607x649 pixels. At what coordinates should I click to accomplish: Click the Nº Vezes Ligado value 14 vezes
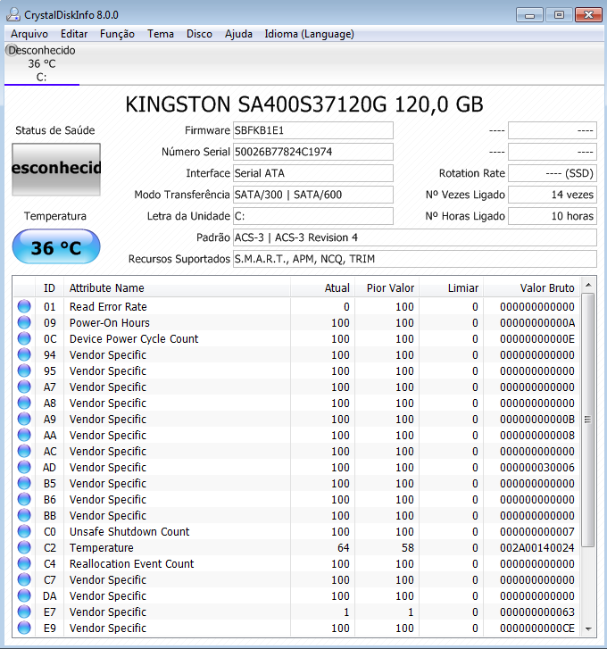[553, 195]
